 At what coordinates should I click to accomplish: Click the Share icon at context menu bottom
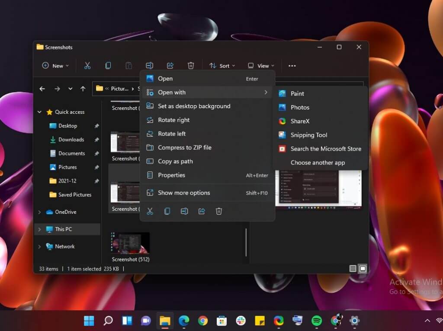[202, 211]
